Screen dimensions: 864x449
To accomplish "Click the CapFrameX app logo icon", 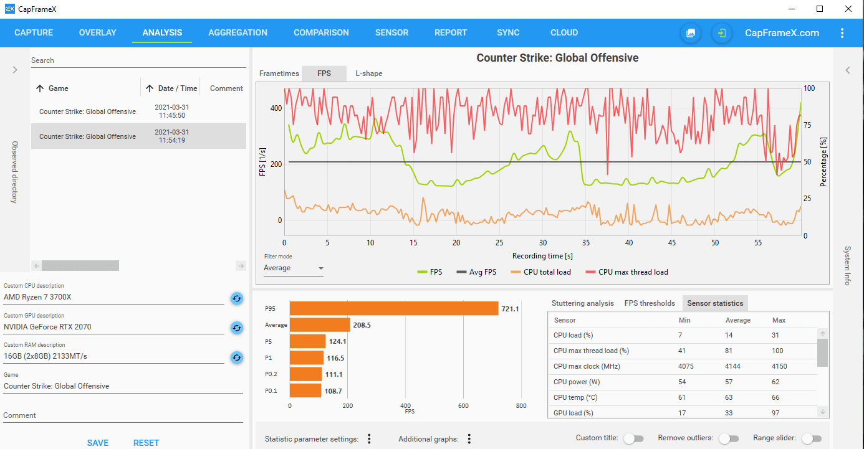I will 10,9.
